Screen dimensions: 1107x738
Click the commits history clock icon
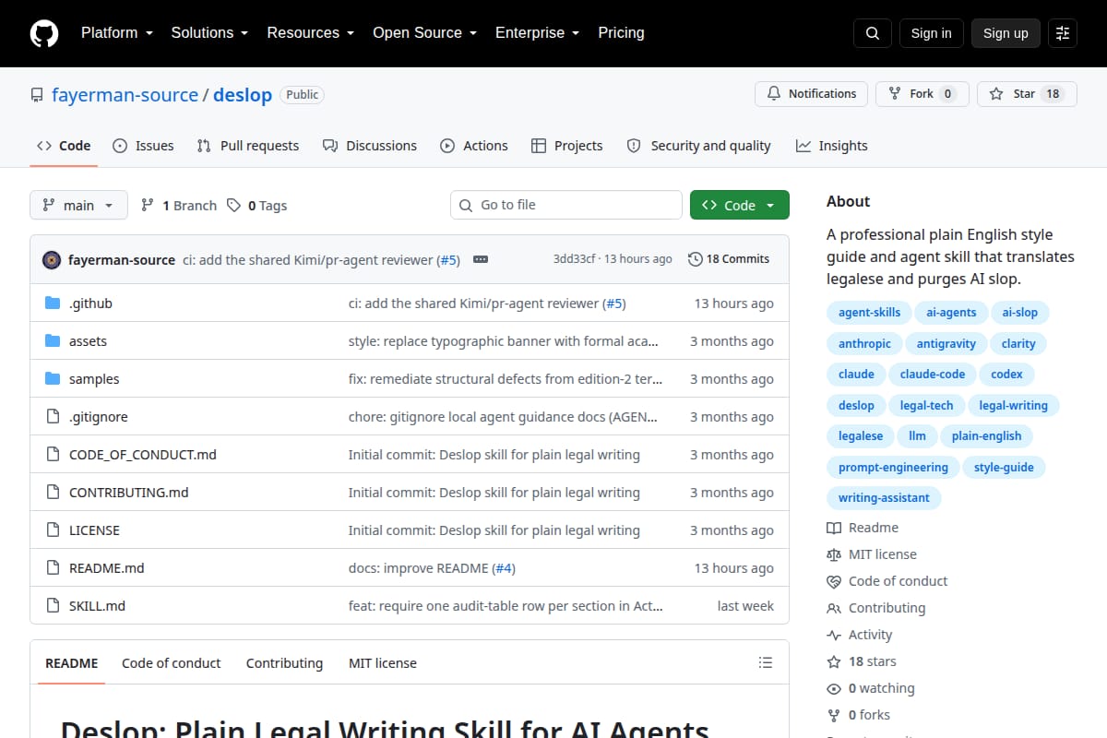click(x=696, y=259)
